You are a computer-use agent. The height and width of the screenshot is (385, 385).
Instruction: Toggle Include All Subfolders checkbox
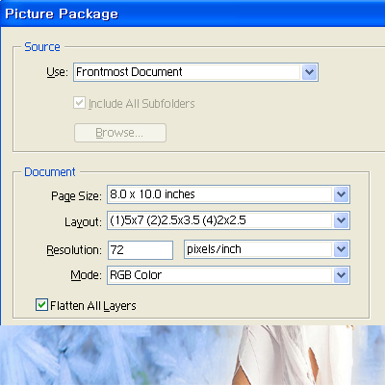[x=79, y=103]
